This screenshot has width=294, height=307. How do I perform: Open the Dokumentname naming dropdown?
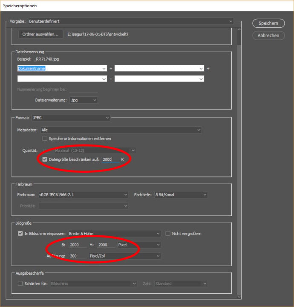coord(62,68)
